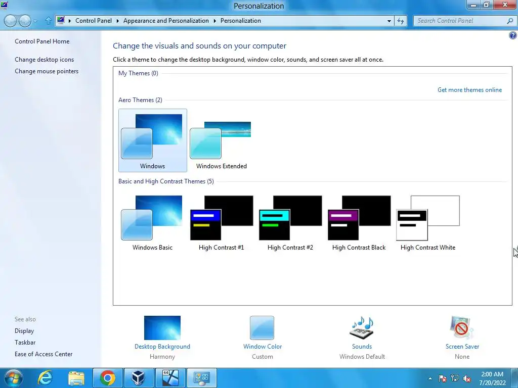Viewport: 518px width, 388px height.
Task: Launch Google Chrome from taskbar
Action: pos(107,378)
